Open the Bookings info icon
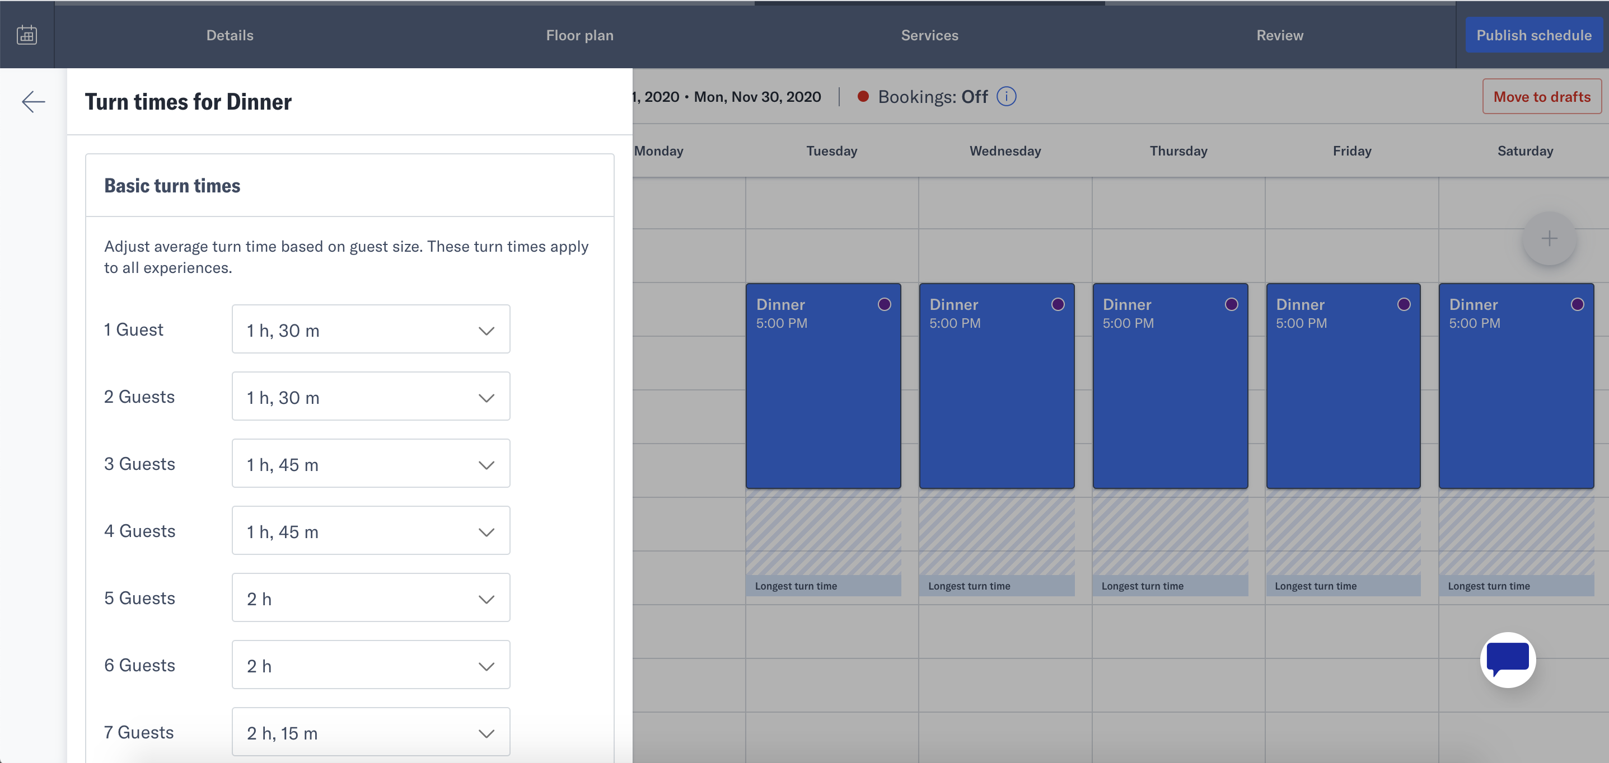Screen dimensions: 1609x763 point(1006,97)
